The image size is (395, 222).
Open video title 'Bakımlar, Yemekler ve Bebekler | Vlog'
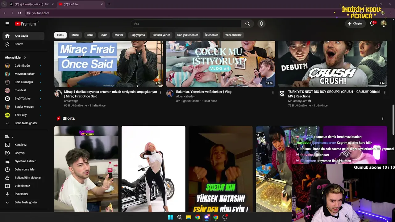point(204,92)
